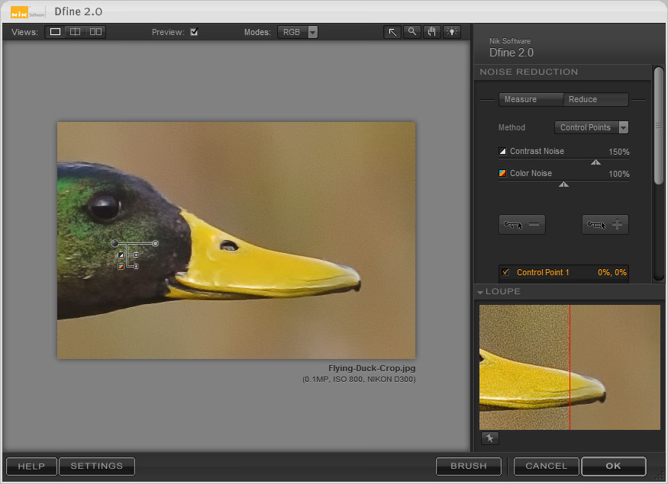Click the Contrast Noise icon in panel

[502, 151]
